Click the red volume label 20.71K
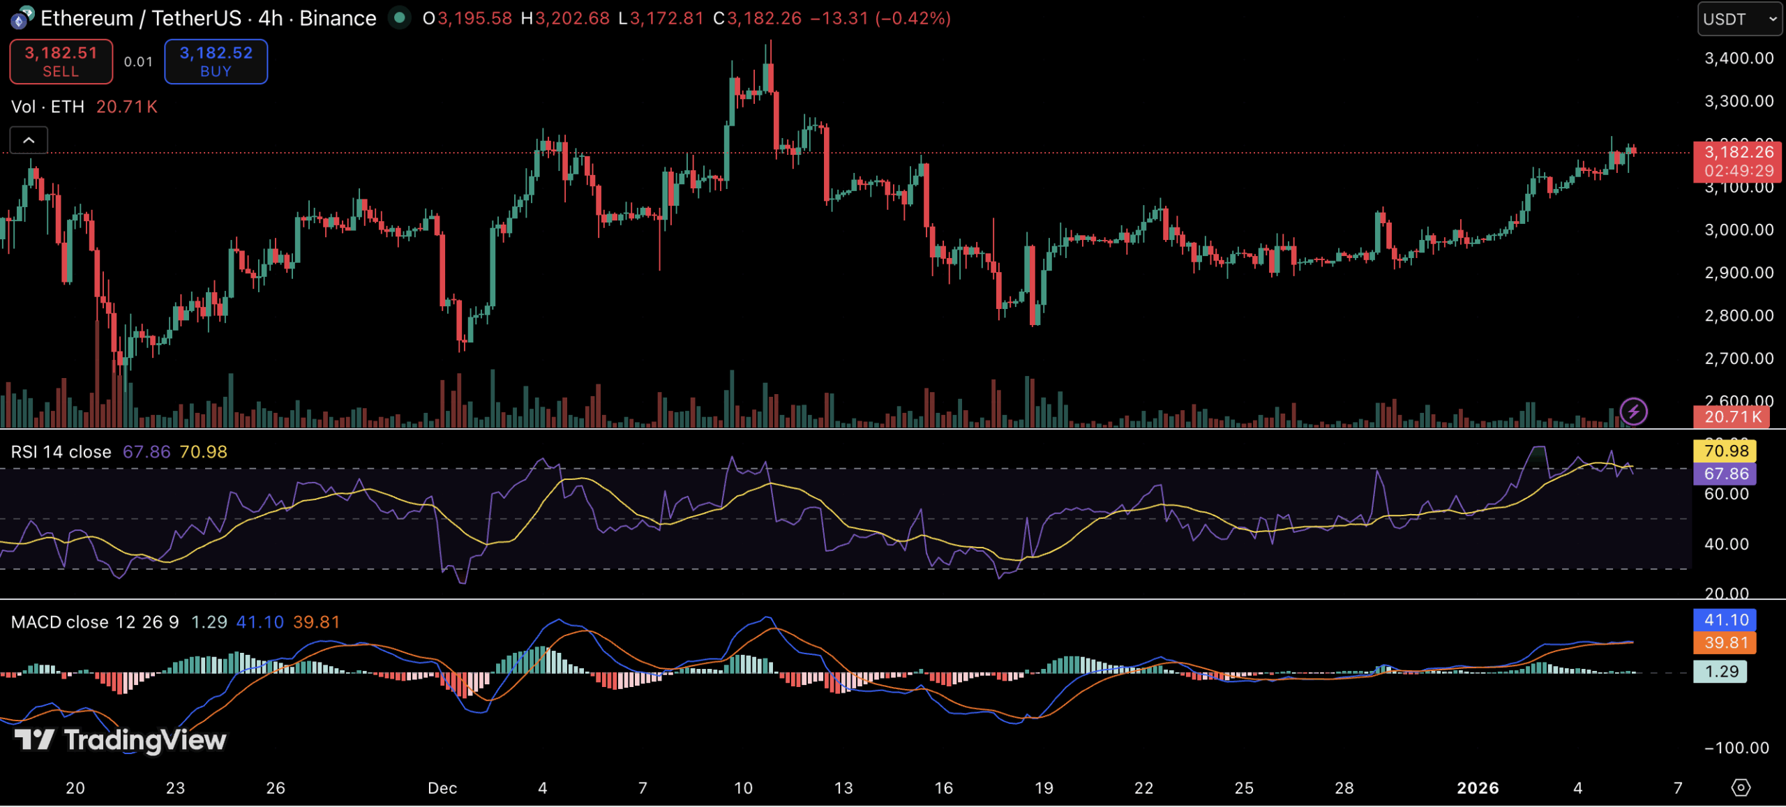Image resolution: width=1786 pixels, height=807 pixels. tap(1732, 417)
